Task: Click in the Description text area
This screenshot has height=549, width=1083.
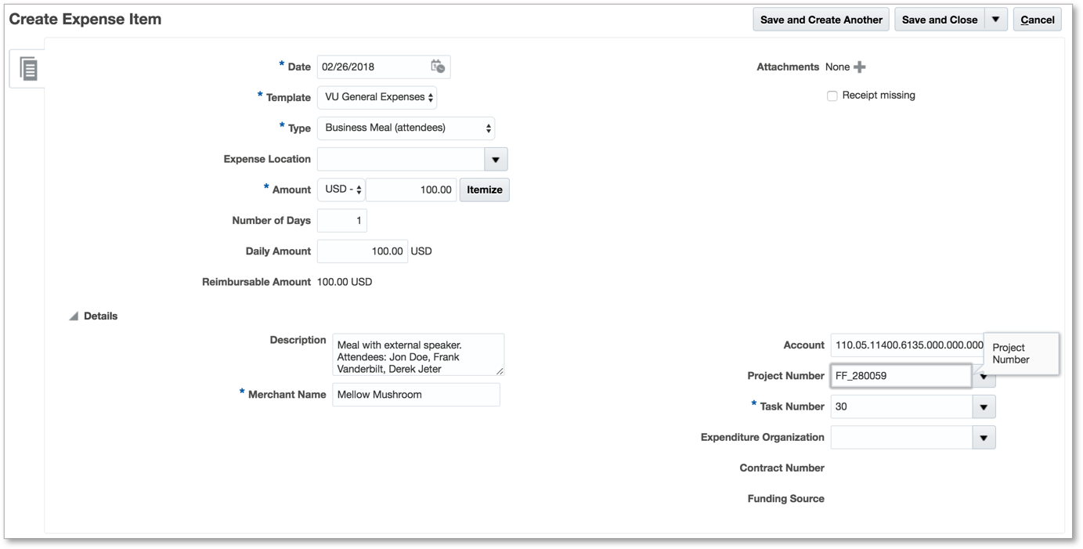Action: tap(417, 355)
